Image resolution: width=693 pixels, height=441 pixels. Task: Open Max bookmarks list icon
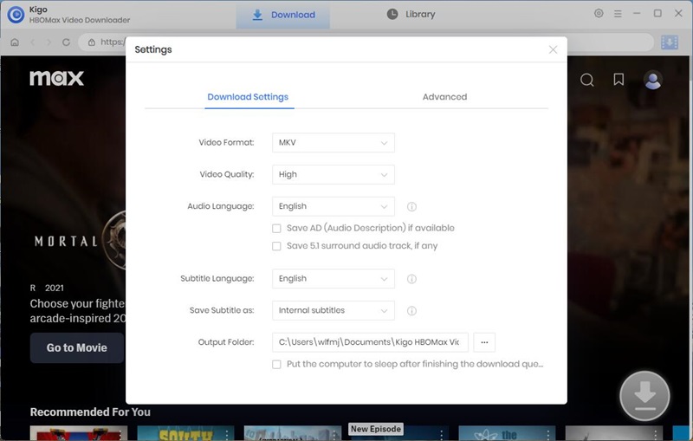[619, 80]
